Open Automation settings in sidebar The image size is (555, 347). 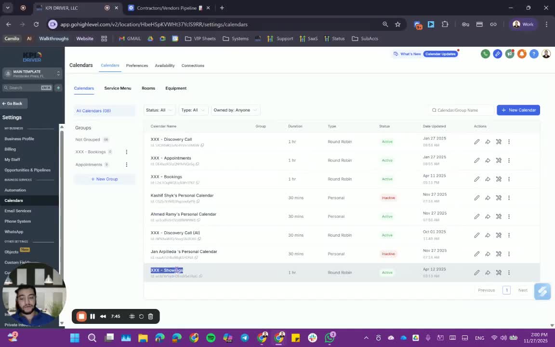tap(15, 190)
